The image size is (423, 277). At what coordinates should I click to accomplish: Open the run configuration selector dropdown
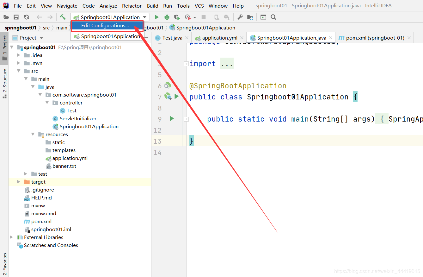(x=110, y=17)
